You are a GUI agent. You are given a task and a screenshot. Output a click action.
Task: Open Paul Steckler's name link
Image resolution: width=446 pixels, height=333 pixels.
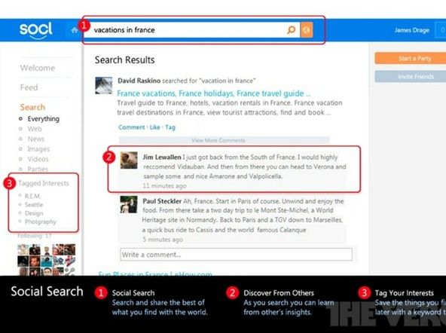(162, 201)
